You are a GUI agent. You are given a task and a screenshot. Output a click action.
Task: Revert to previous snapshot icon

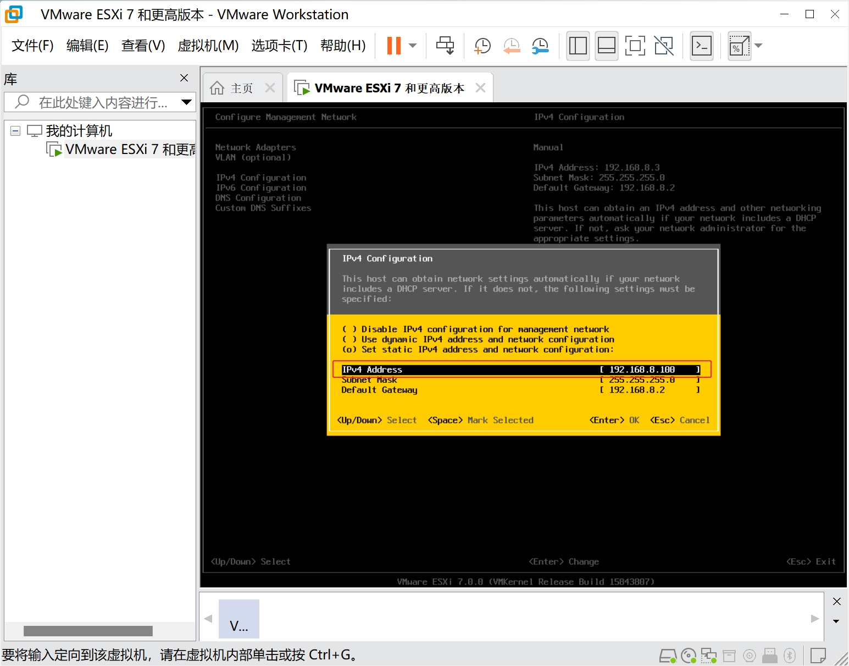512,46
